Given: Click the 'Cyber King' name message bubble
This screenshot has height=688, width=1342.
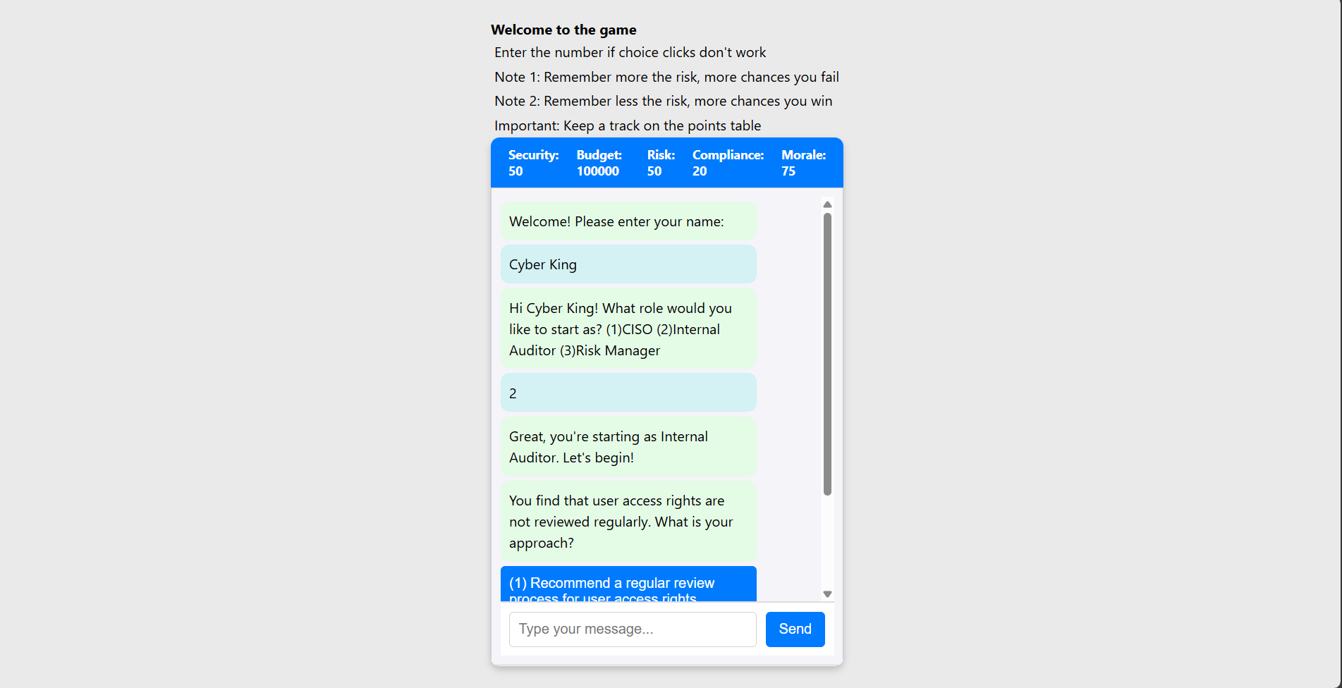Looking at the screenshot, I should pos(628,264).
